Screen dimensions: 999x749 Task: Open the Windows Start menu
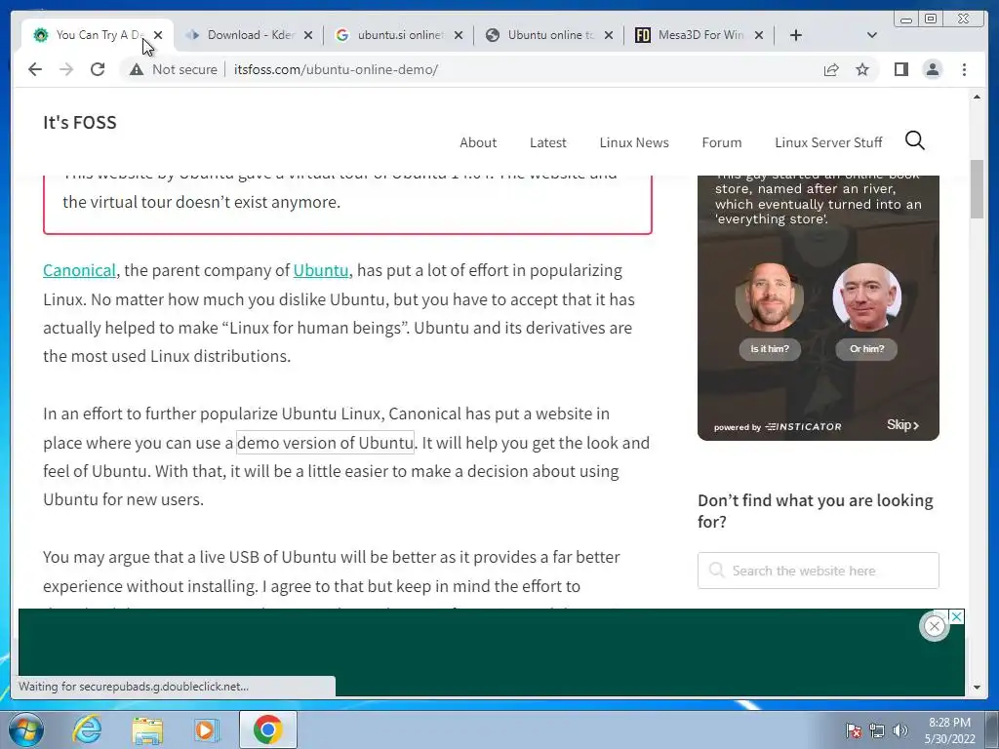[25, 729]
